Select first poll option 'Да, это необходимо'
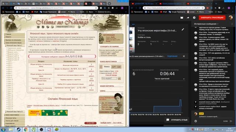Viewport: 236px width, 132px height. (100, 103)
